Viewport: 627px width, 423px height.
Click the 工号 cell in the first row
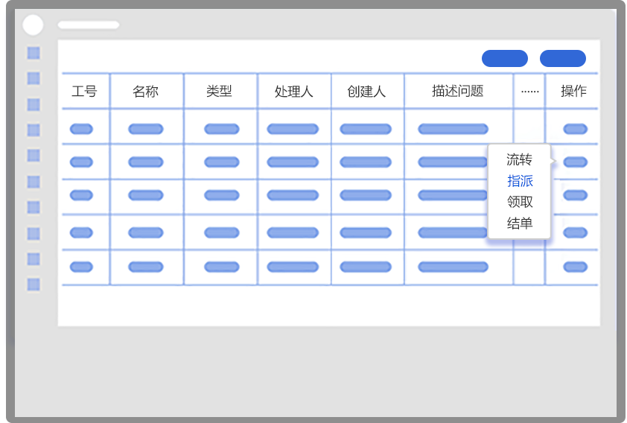coord(81,129)
